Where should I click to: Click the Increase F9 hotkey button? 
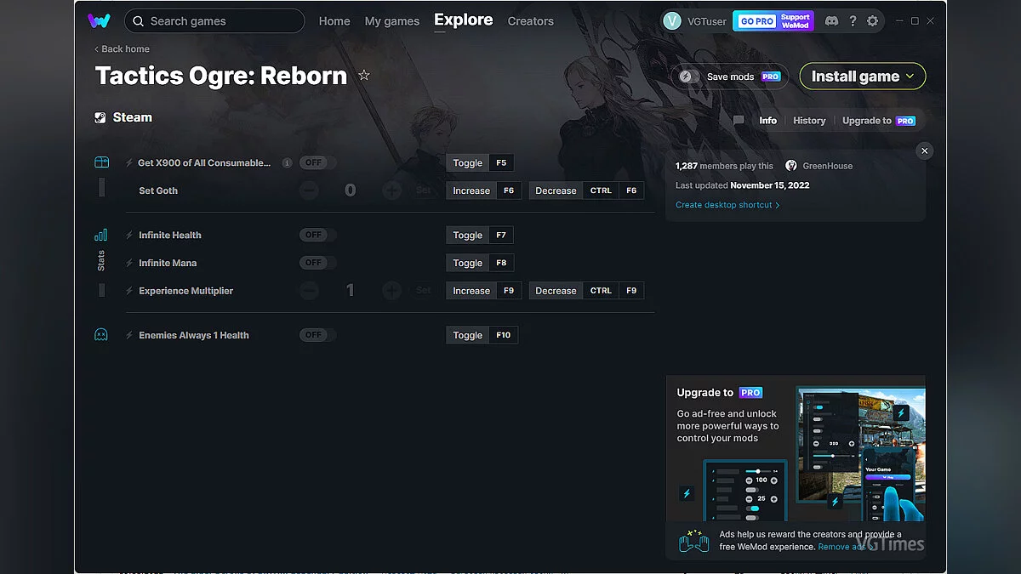pos(483,291)
